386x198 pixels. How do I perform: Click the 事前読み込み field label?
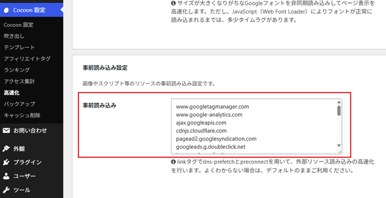coord(100,105)
